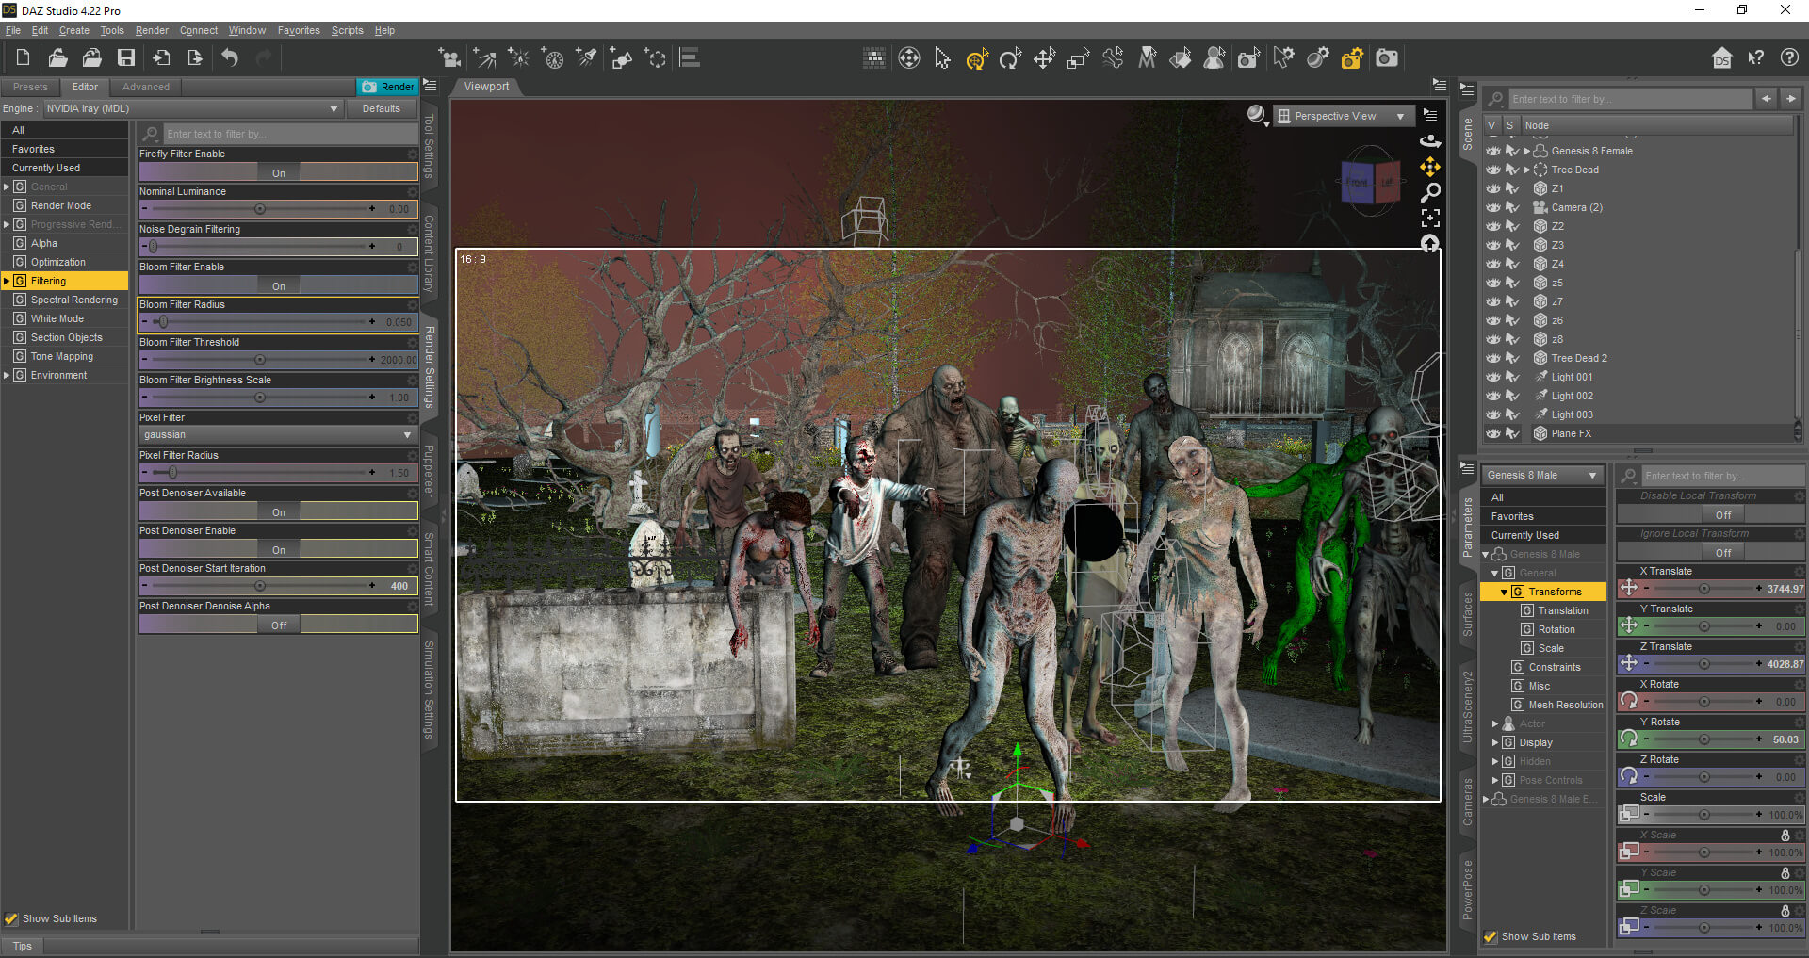Toggle Firefly Filter Enable switch

click(x=279, y=172)
